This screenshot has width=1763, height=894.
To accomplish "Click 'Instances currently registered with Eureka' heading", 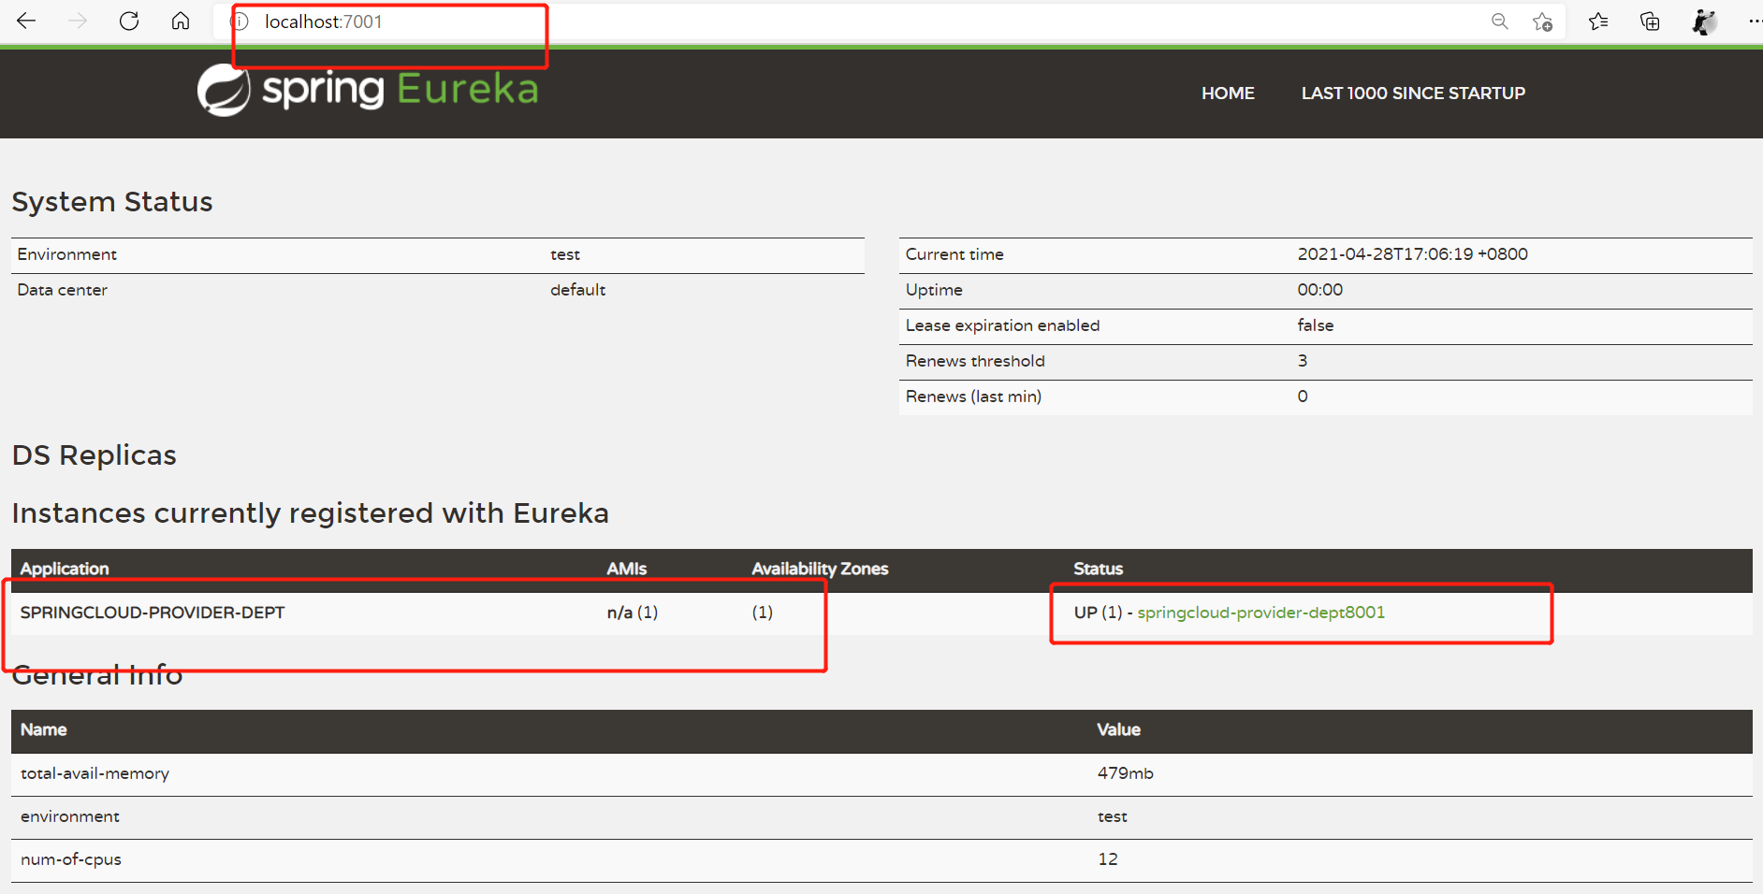I will tap(310, 513).
